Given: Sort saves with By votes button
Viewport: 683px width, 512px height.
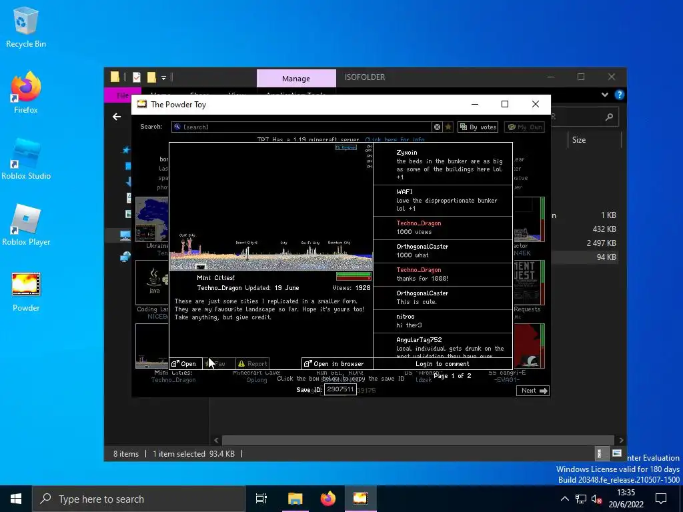Looking at the screenshot, I should tap(478, 127).
